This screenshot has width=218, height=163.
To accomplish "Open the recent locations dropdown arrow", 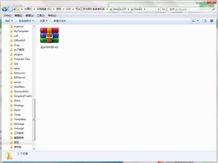I will [x=14, y=9].
